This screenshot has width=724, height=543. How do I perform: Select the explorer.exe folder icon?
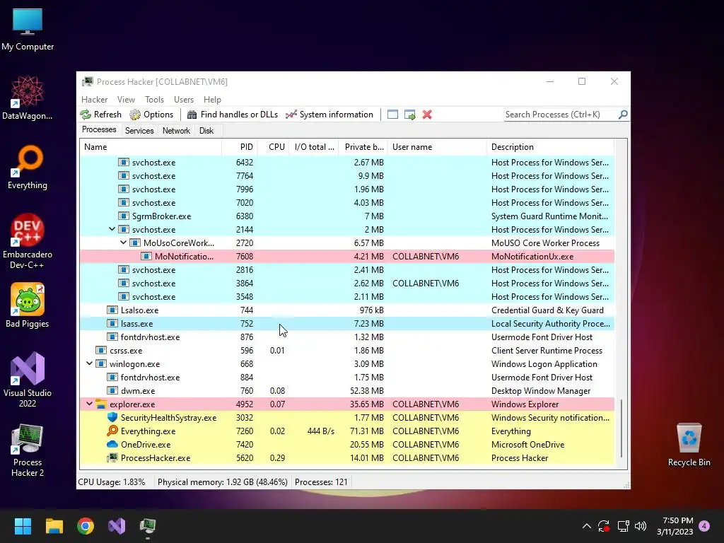[100, 404]
